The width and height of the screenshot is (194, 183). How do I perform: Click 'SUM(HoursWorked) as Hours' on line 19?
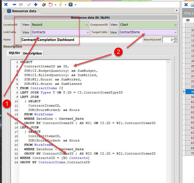pyautogui.click(x=54, y=141)
